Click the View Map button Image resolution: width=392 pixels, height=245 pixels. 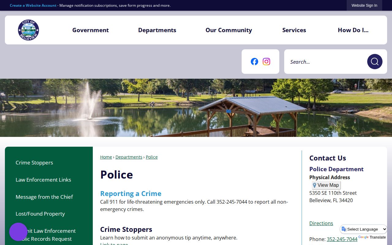click(x=326, y=185)
